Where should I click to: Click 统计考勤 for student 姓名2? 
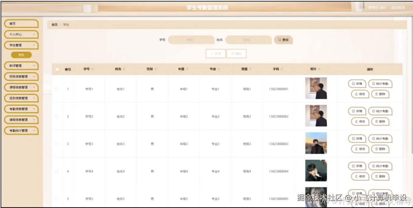[380, 111]
